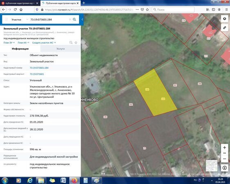
Task: Open the Windows Start menu
Action: (x=5, y=180)
